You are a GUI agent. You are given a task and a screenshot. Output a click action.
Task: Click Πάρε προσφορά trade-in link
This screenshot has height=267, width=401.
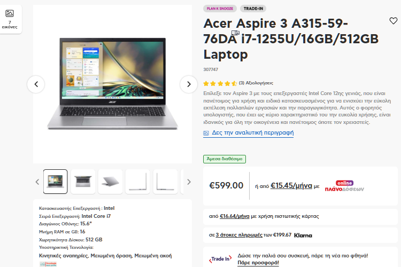coord(258,263)
